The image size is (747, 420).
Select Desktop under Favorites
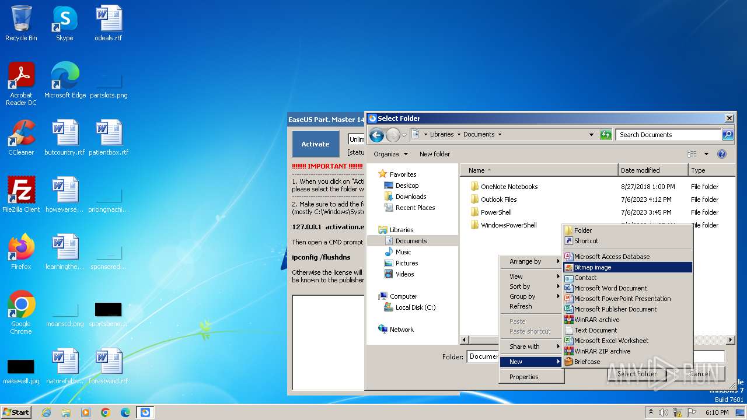[407, 185]
